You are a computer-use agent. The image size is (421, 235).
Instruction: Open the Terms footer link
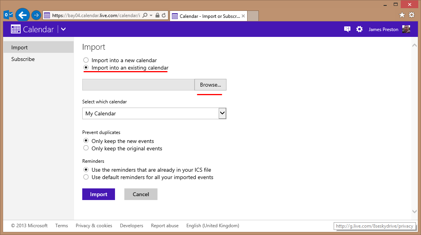(x=62, y=226)
